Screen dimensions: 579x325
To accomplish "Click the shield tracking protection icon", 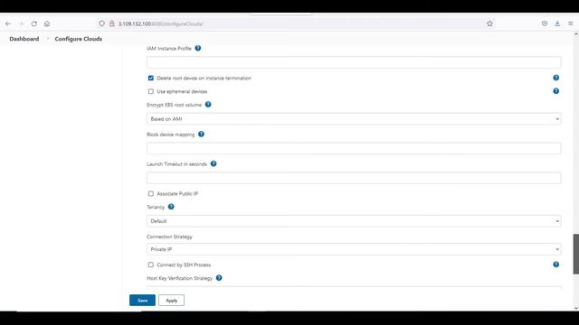I will (101, 23).
